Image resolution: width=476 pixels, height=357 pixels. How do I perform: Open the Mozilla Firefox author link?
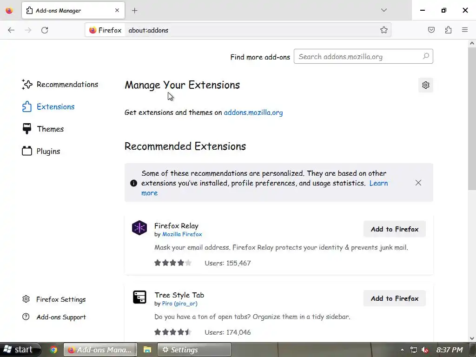(x=182, y=234)
